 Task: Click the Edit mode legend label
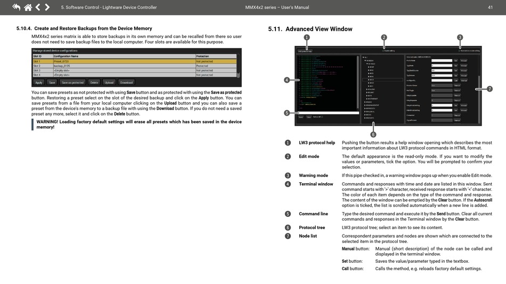pos(309,156)
